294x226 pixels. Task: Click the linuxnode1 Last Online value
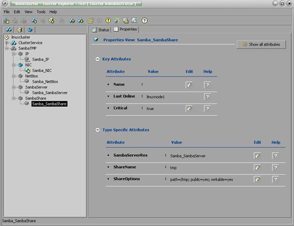[x=155, y=97]
